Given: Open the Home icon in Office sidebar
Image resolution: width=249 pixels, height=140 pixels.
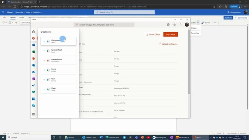Looking at the screenshot, I should coord(33,31).
